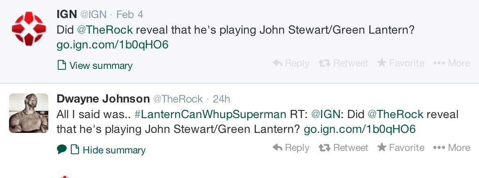Click the IGN red logo avatar
Viewport: 479px width, 178px height.
coord(29,29)
